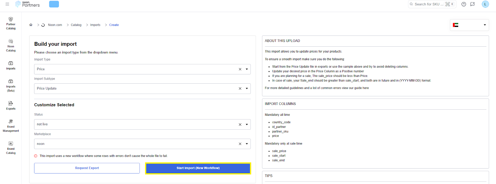Clear the noon Marketplace selection
Viewport: 496px width, 184px height.
tap(240, 144)
